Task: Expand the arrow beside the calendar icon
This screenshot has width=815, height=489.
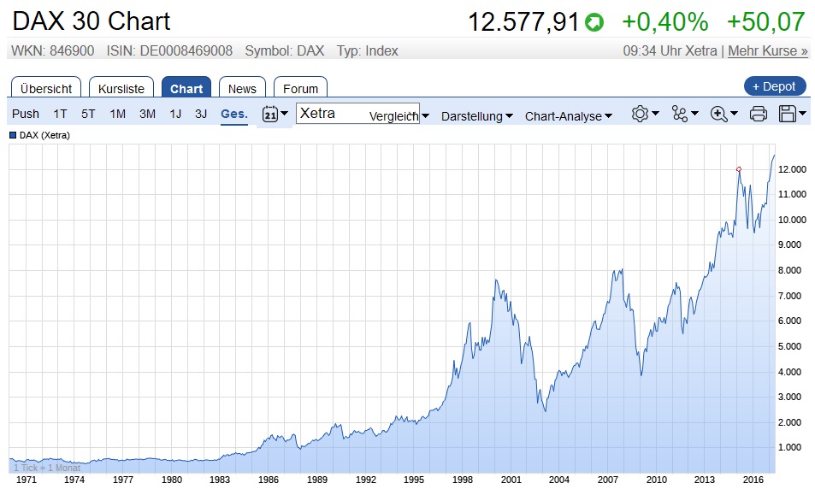Action: coord(284,114)
